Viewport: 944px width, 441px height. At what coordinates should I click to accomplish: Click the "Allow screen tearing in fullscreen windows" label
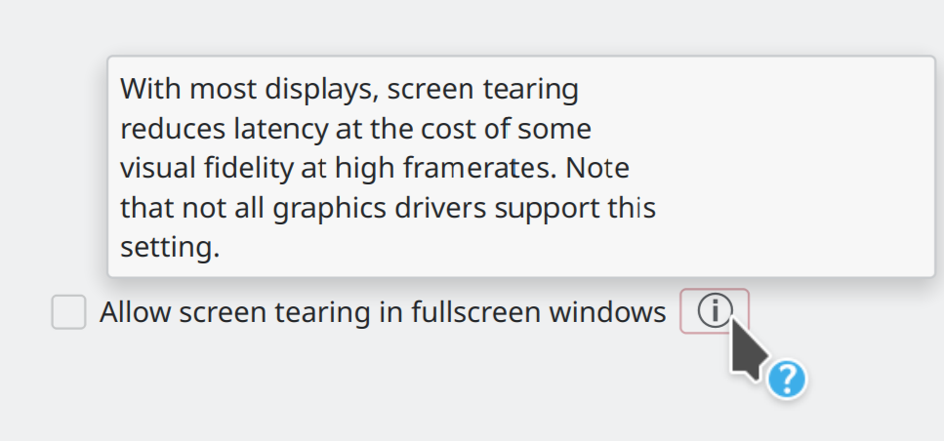383,313
